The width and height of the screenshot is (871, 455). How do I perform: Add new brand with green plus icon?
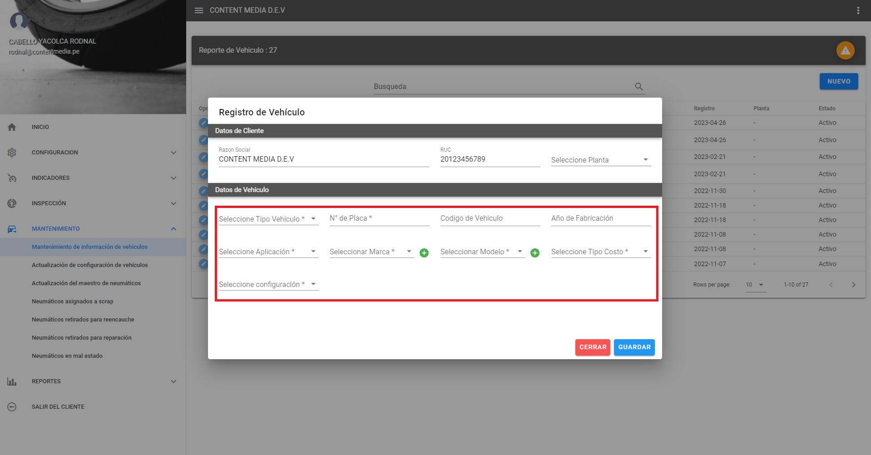pyautogui.click(x=424, y=253)
